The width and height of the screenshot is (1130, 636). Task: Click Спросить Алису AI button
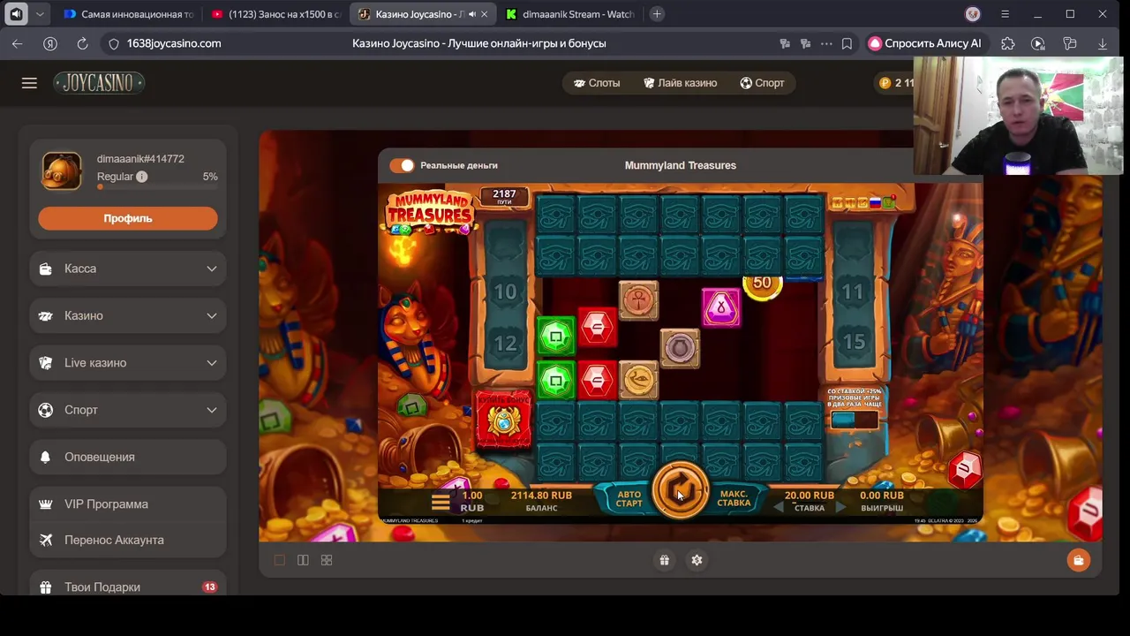[925, 43]
